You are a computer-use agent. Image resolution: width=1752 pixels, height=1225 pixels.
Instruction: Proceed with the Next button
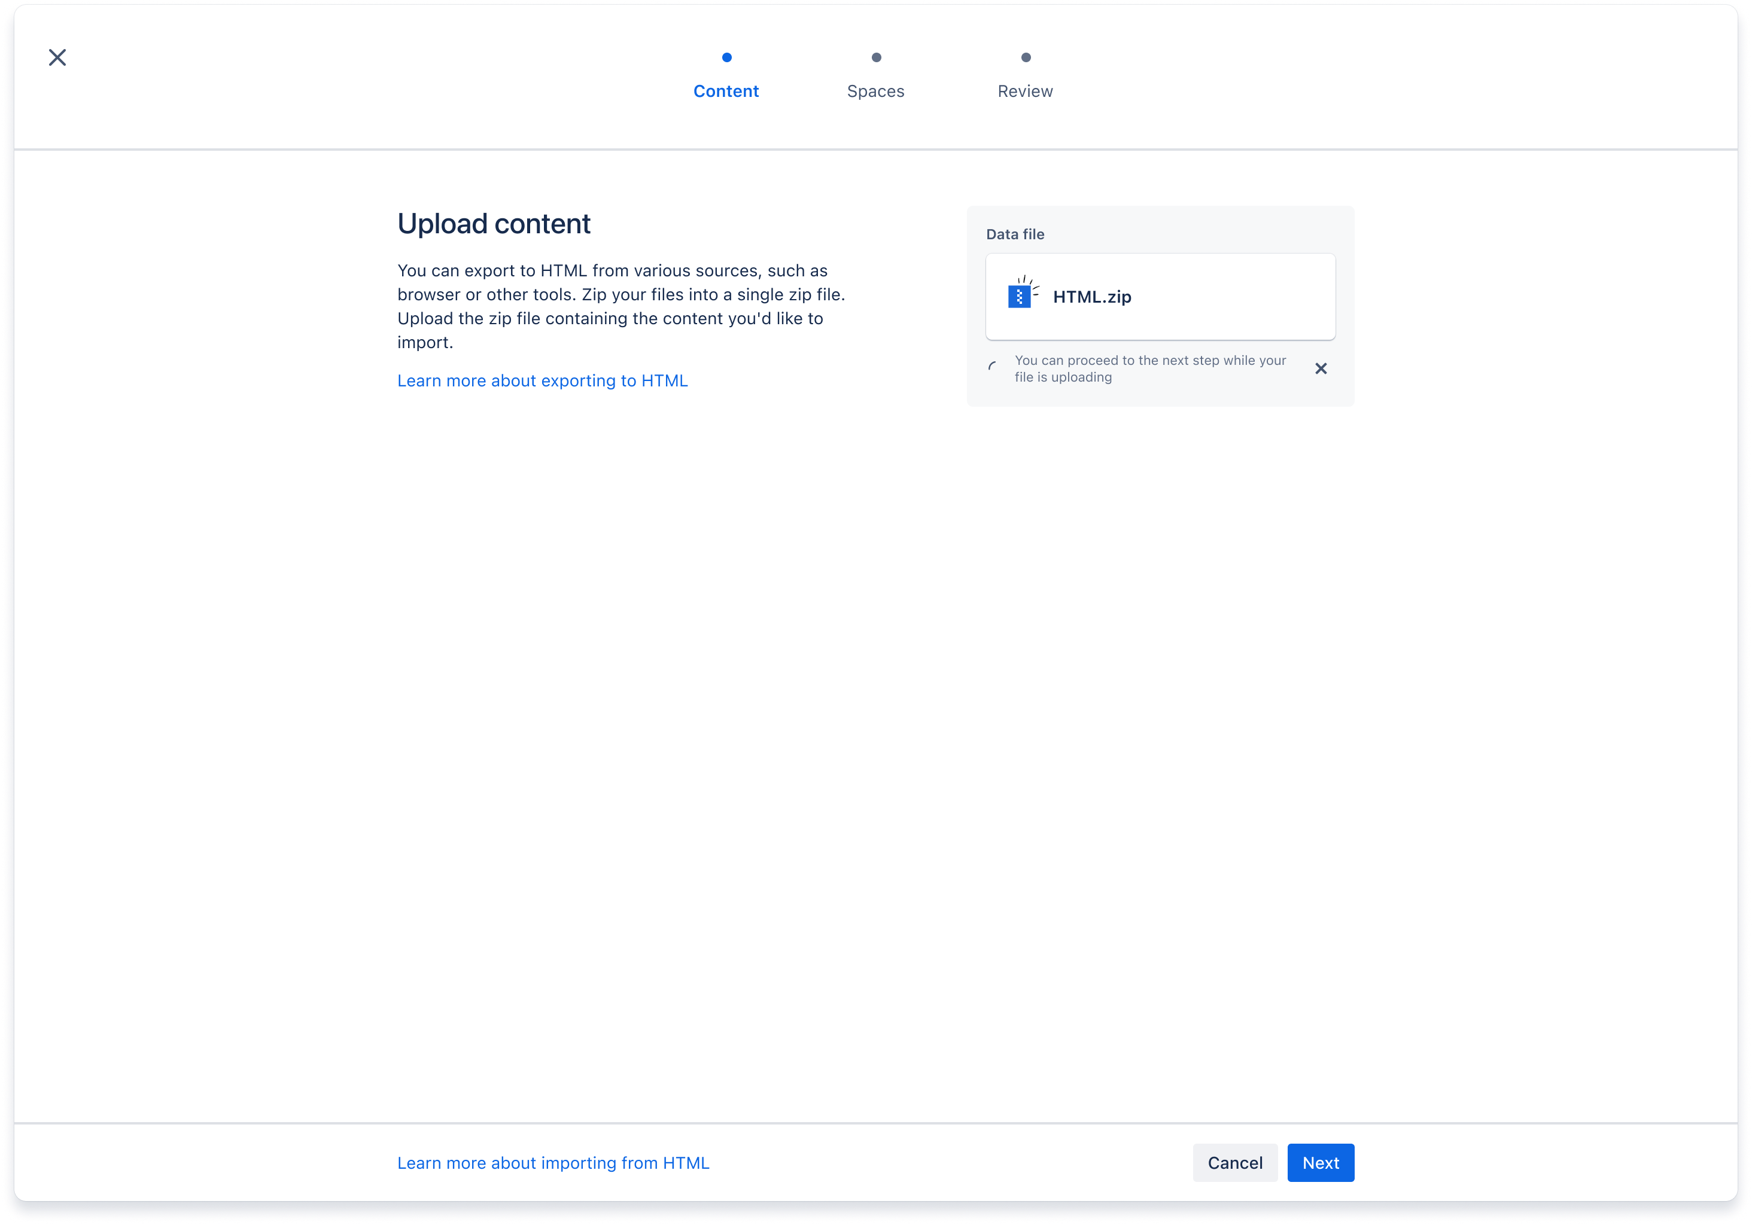[1320, 1162]
